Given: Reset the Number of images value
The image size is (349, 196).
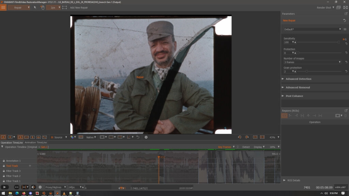Looking at the screenshot, I should [x=346, y=62].
